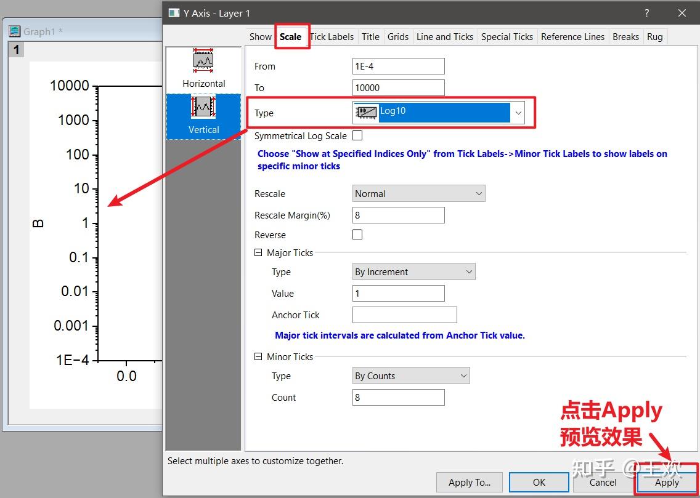The height and width of the screenshot is (498, 700).
Task: Open the Title tab
Action: pos(370,36)
